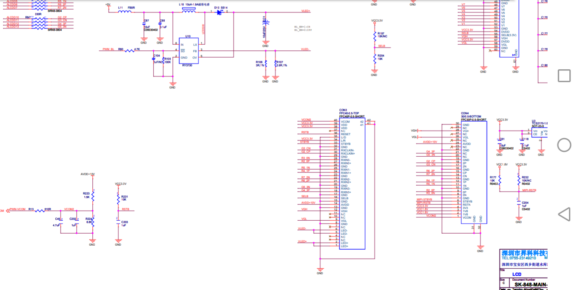The height and width of the screenshot is (290, 581).
Task: Open recent apps with the square button
Action: [x=564, y=76]
